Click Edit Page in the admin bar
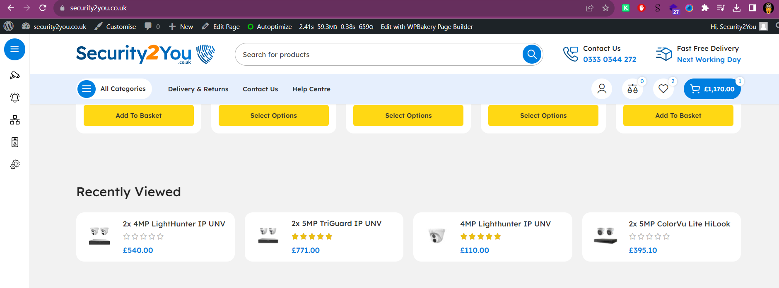The image size is (779, 288). coord(221,26)
